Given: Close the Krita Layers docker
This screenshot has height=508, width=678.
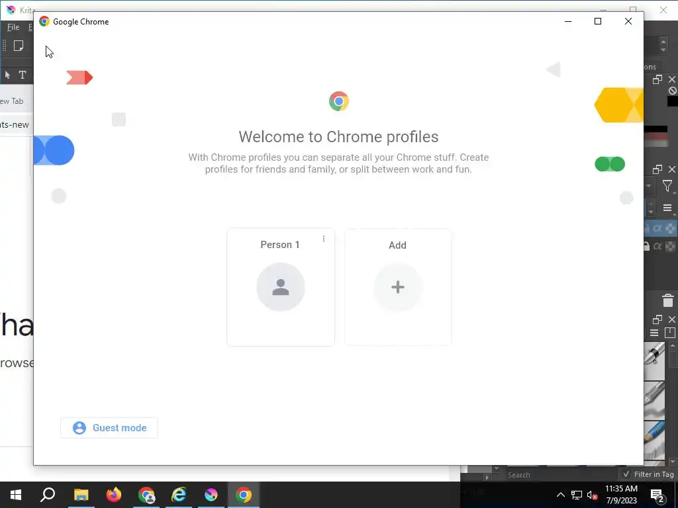Looking at the screenshot, I should click(x=672, y=169).
